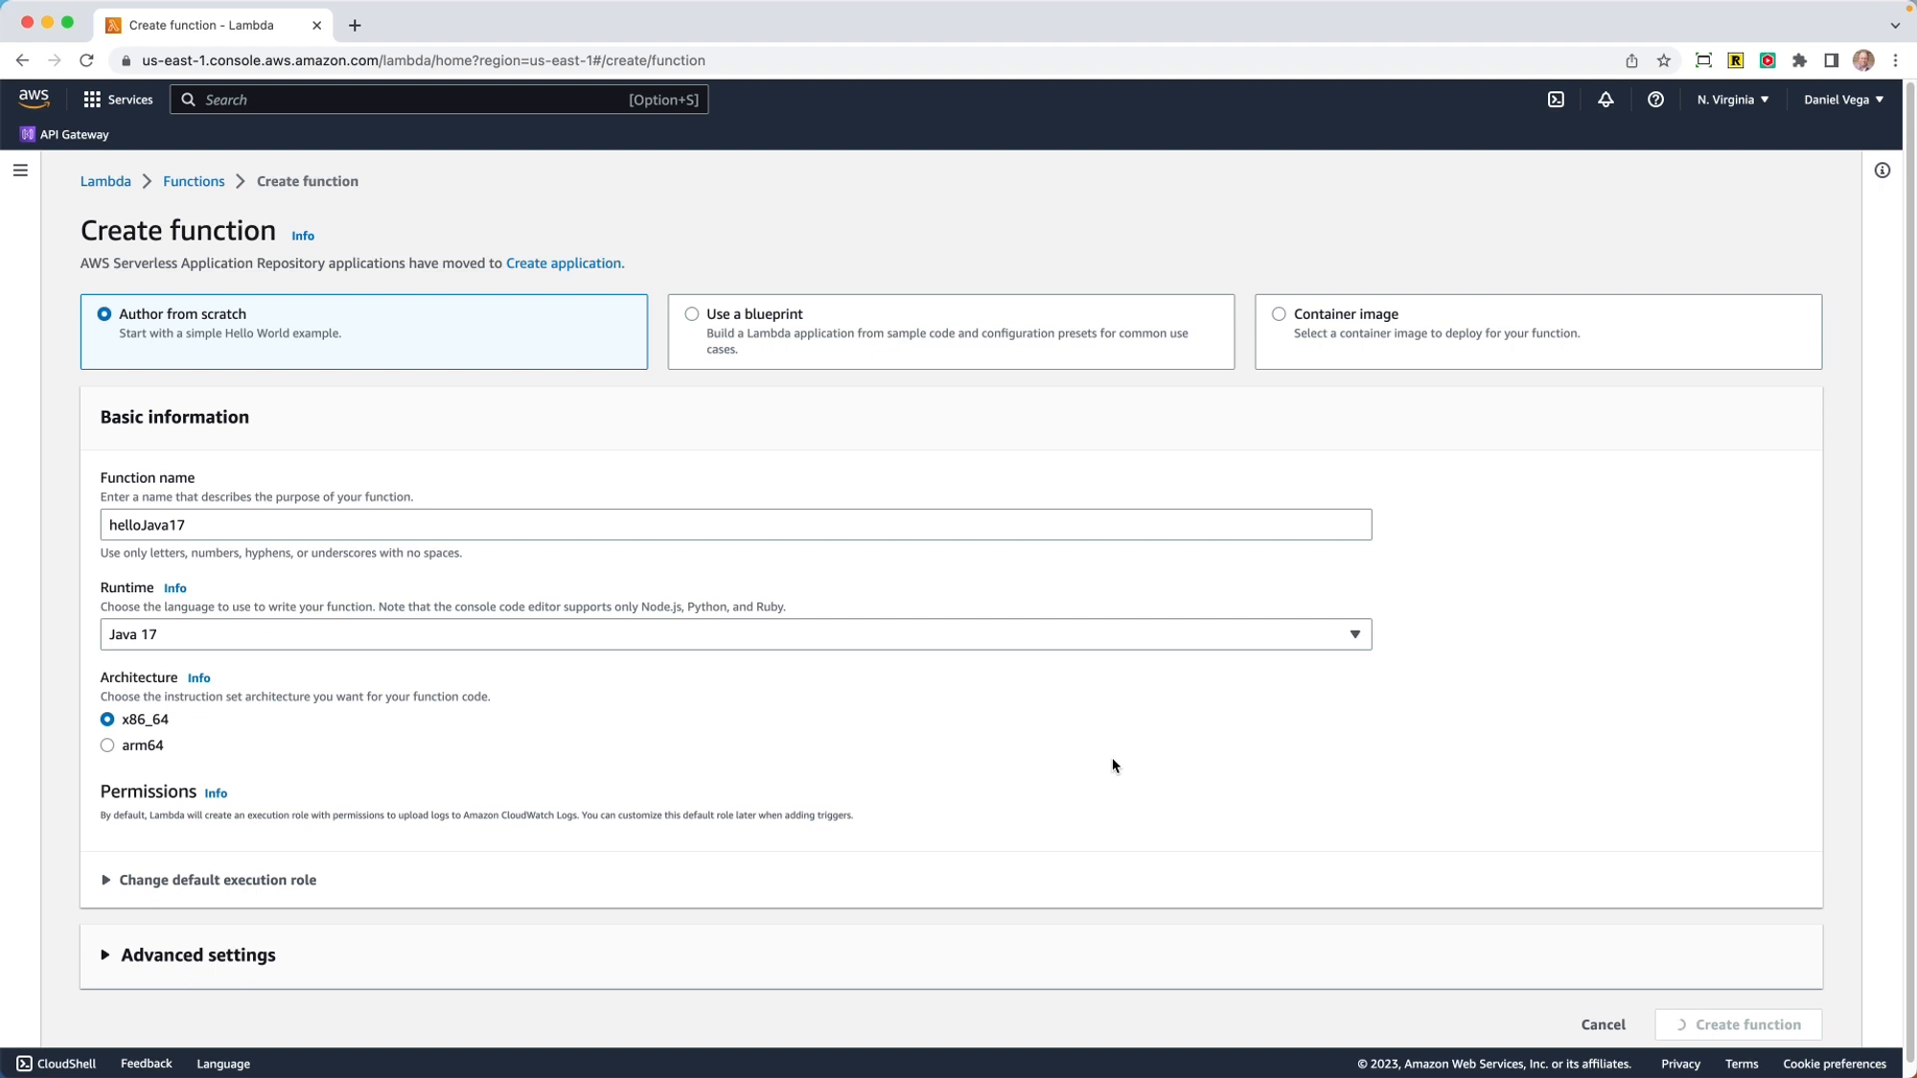Screen dimensions: 1917x1078
Task: Open the info panel icon on the right
Action: (1882, 171)
